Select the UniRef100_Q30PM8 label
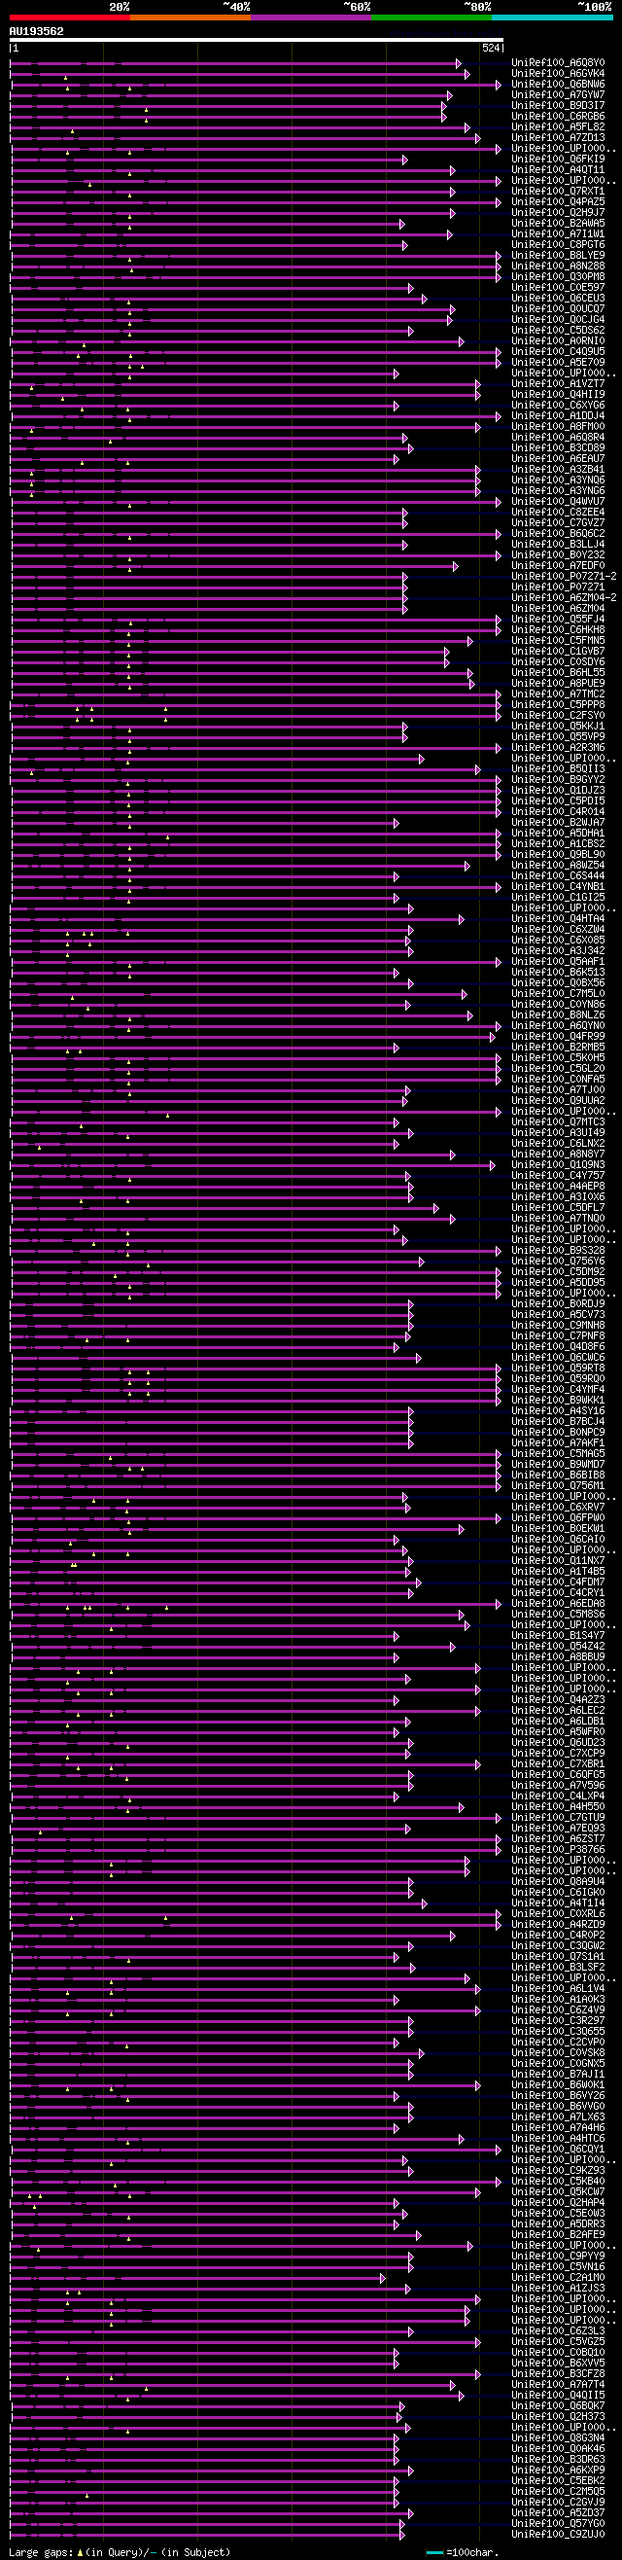This screenshot has height=2560, width=622. pos(559,277)
